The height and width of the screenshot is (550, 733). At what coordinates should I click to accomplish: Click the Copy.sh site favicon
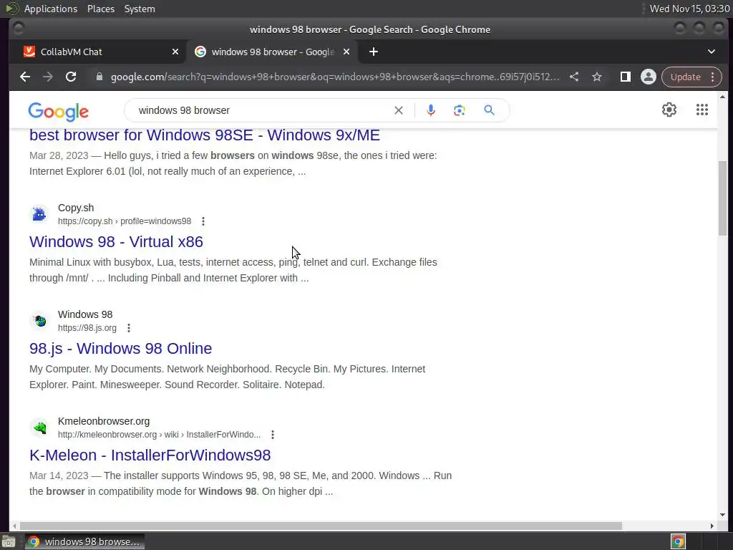39,214
